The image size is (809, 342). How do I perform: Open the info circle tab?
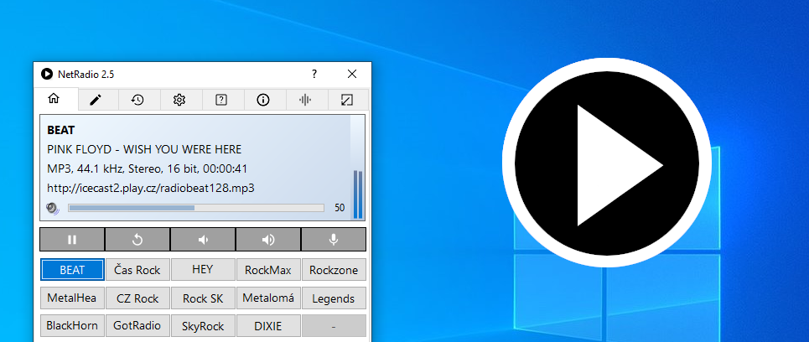(263, 100)
